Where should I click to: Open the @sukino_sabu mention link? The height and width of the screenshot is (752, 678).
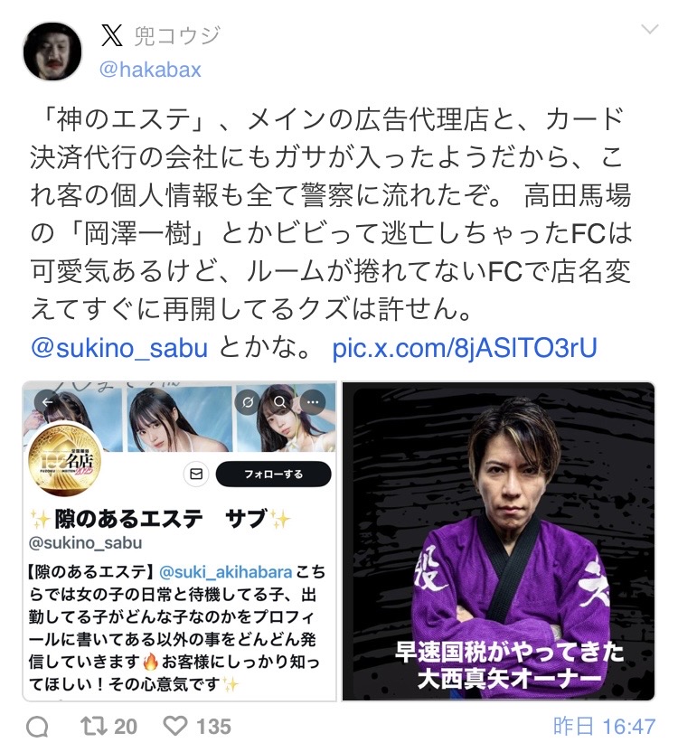(119, 348)
